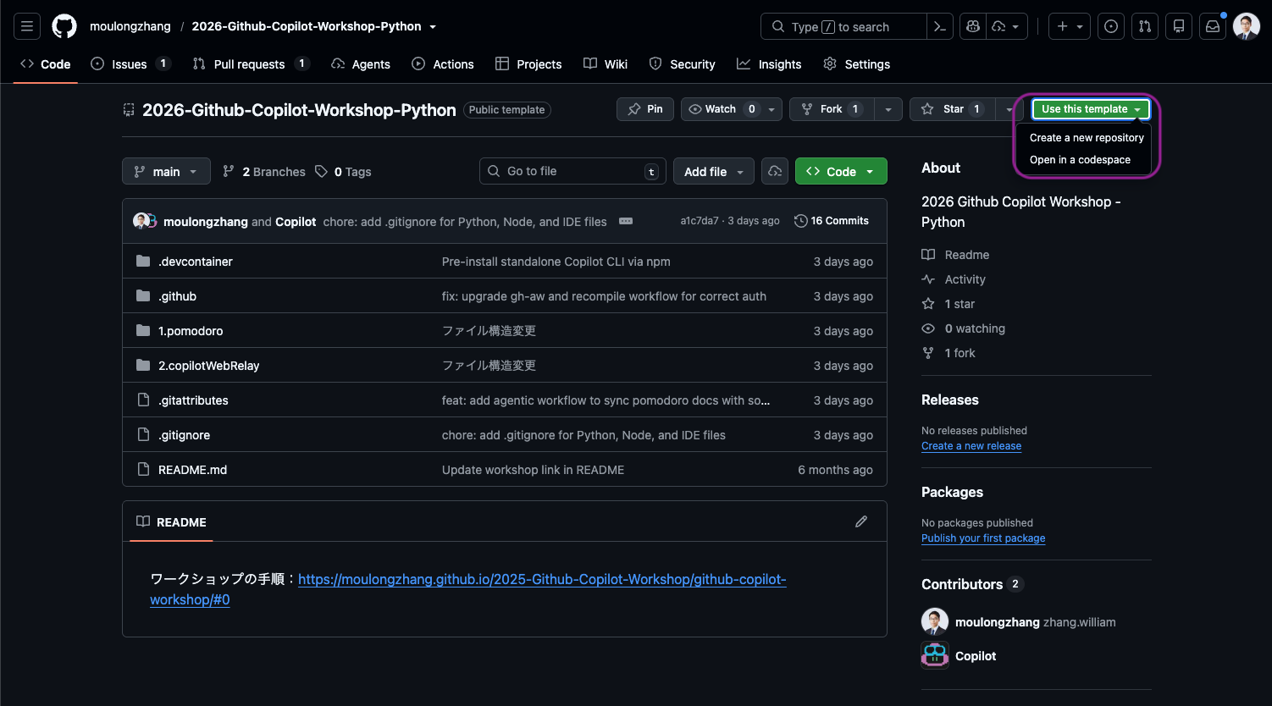Switch to the Security tab
The height and width of the screenshot is (706, 1272).
[x=682, y=63]
